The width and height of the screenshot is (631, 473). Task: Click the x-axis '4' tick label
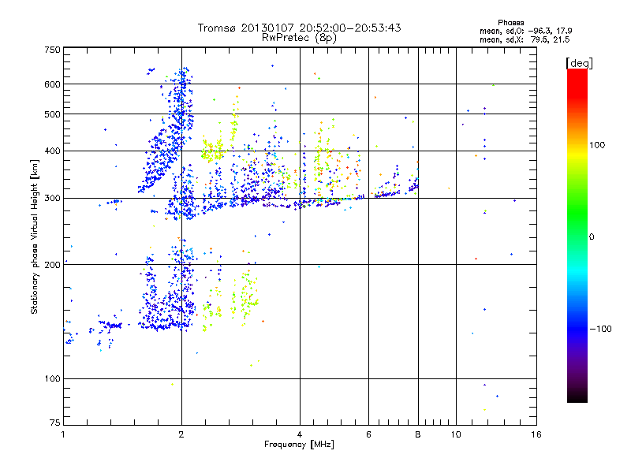300,434
